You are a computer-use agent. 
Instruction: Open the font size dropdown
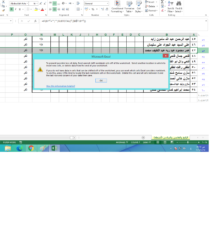37,3
